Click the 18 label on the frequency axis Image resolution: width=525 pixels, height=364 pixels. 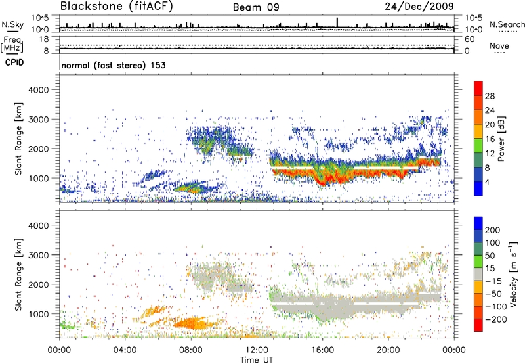(x=44, y=39)
